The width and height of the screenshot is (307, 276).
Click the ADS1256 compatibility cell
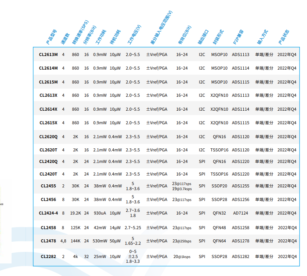coord(241,200)
